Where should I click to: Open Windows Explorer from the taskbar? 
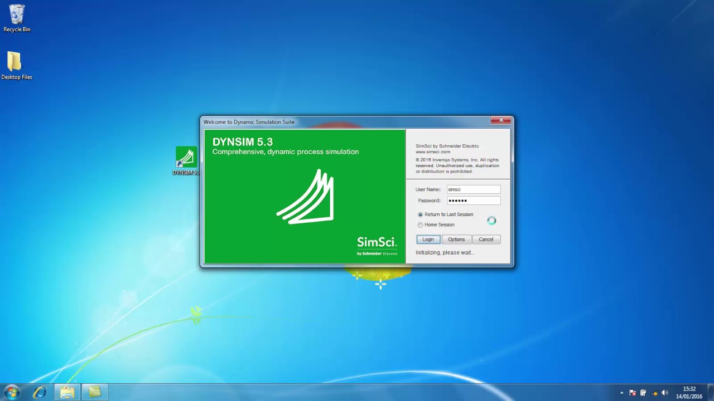pos(67,393)
